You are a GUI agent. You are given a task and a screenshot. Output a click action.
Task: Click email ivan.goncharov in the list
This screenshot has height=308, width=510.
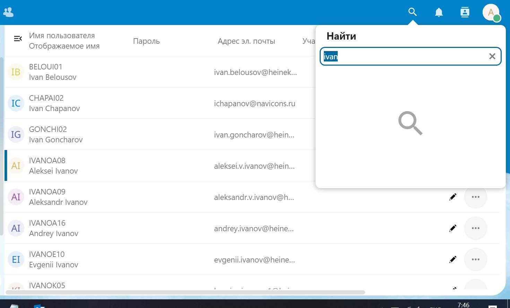(254, 135)
